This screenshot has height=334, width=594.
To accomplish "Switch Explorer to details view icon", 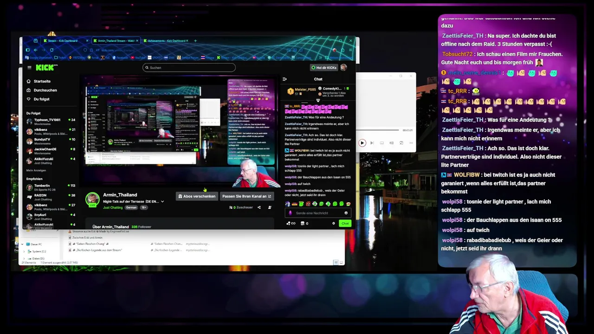I will pyautogui.click(x=336, y=263).
